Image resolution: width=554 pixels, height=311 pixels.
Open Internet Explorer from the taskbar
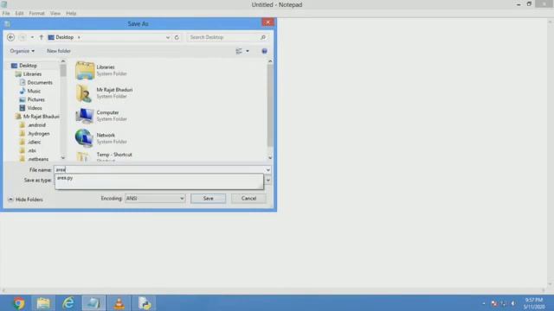[68, 303]
